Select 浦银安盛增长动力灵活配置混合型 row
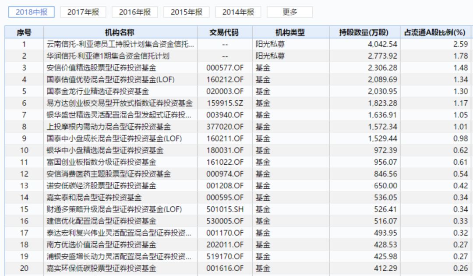The image size is (473, 276). coord(238,256)
